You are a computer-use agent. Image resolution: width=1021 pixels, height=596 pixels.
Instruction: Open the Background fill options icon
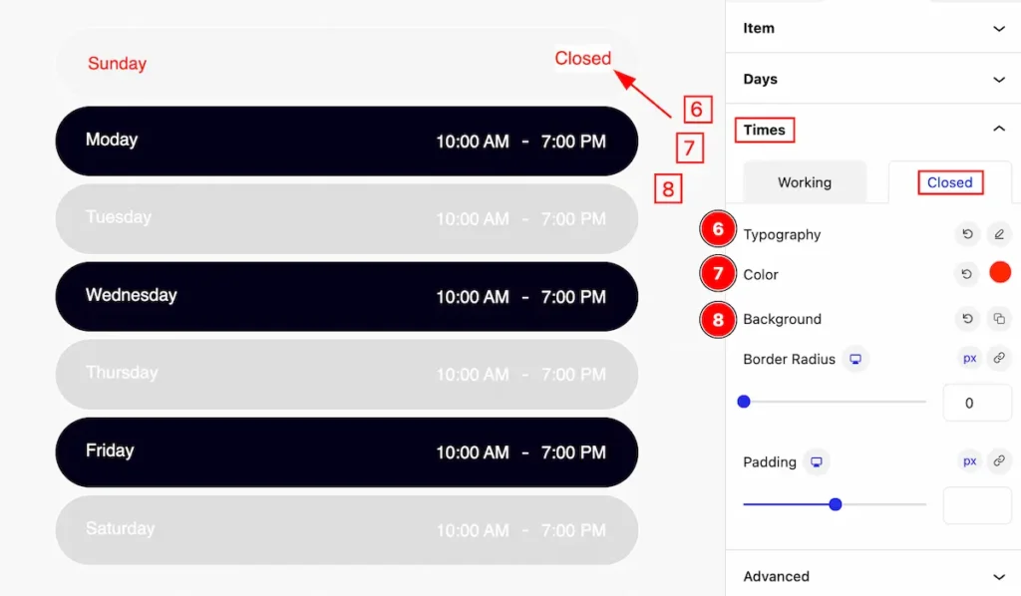pos(999,319)
